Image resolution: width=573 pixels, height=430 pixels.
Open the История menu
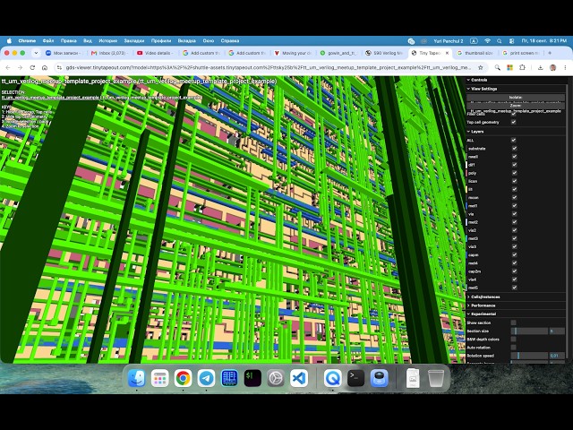pyautogui.click(x=107, y=41)
